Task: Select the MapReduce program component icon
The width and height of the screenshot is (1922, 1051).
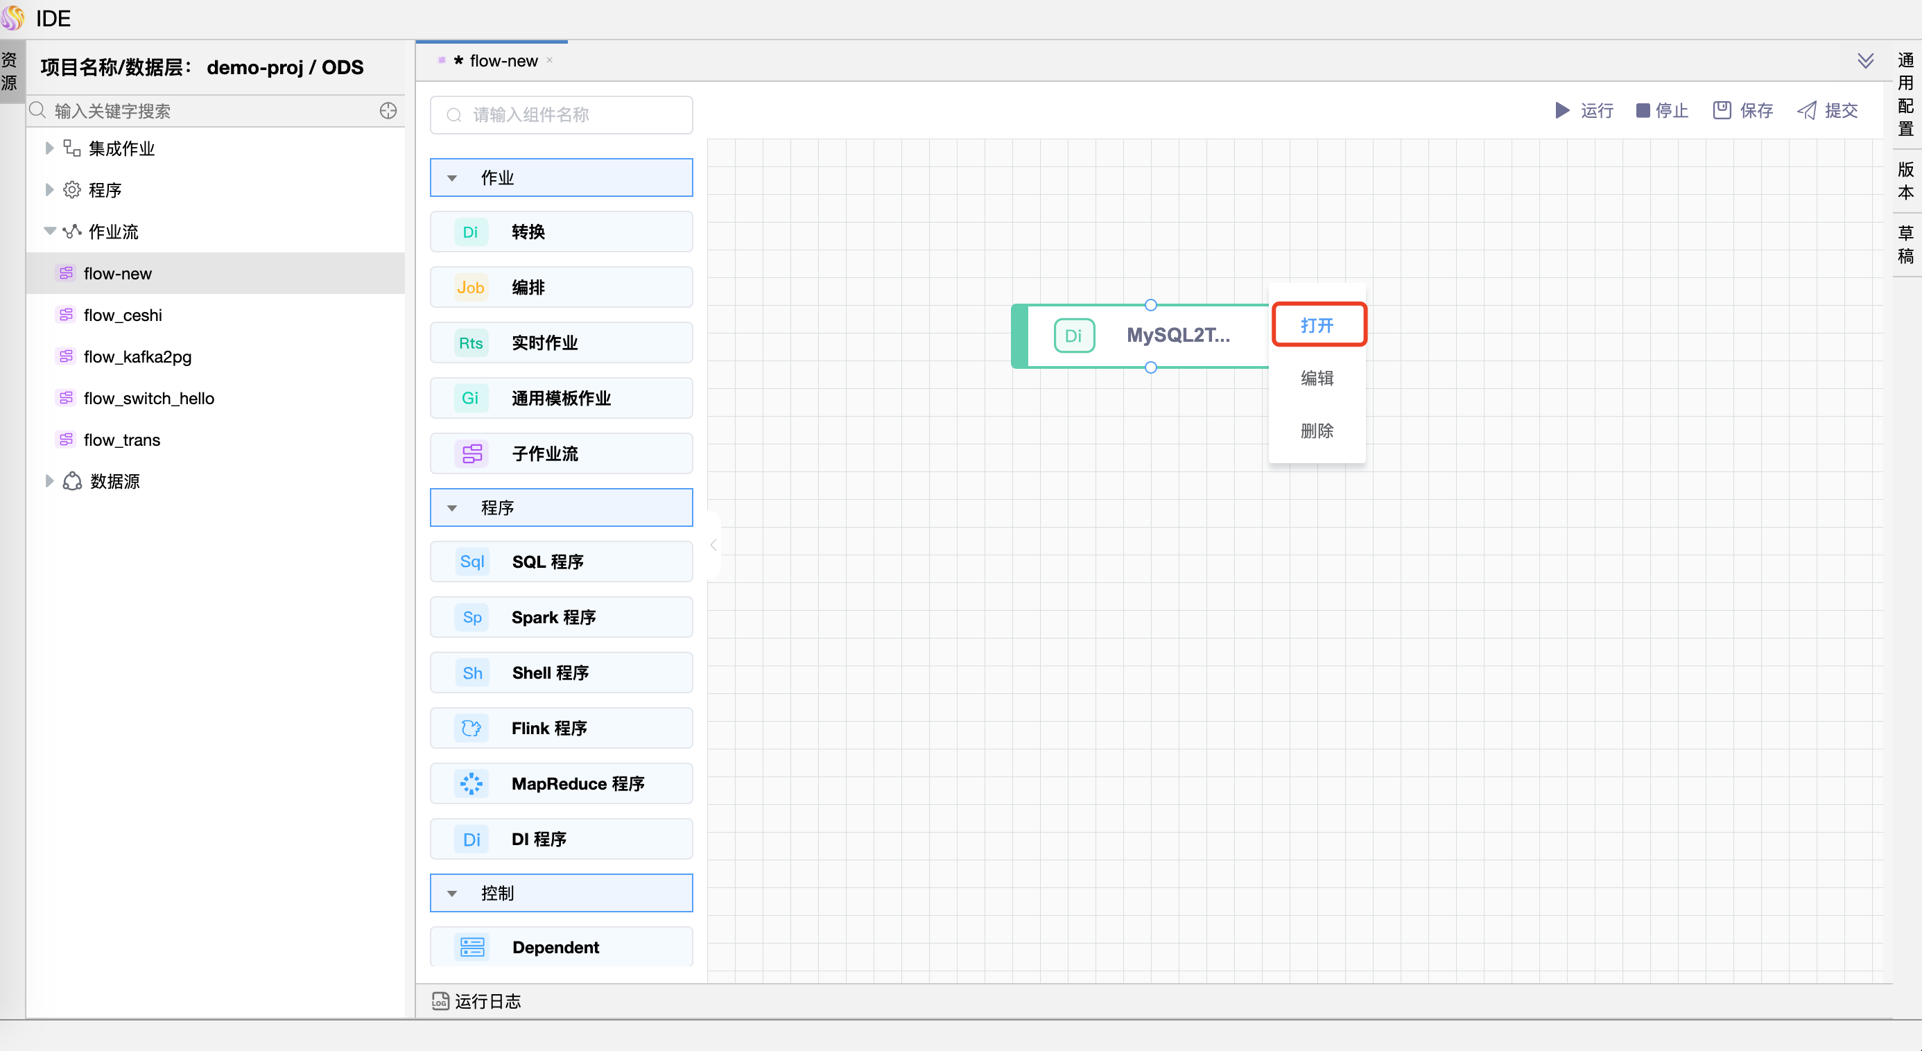Action: point(471,783)
